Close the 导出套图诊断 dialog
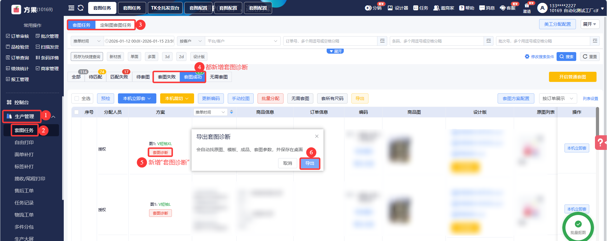Screen dimensions: 607x241 click(x=317, y=136)
